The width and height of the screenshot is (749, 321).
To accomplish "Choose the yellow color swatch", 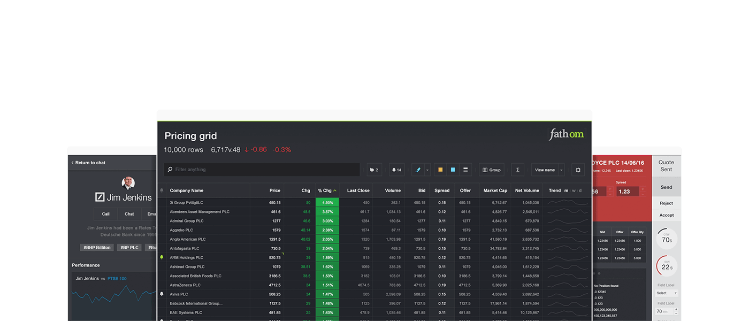I will coord(440,170).
